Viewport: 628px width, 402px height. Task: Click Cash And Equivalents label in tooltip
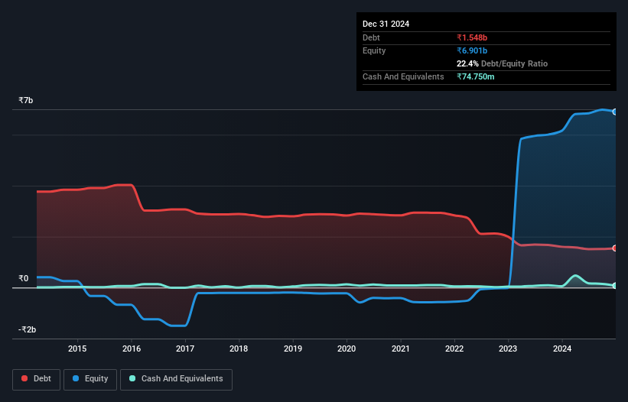tap(403, 76)
